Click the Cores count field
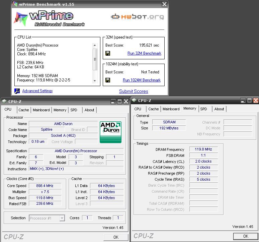 (87, 218)
